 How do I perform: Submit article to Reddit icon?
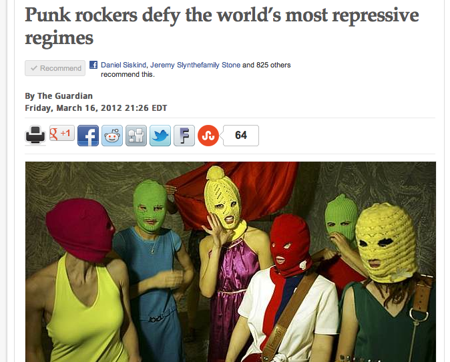[112, 136]
